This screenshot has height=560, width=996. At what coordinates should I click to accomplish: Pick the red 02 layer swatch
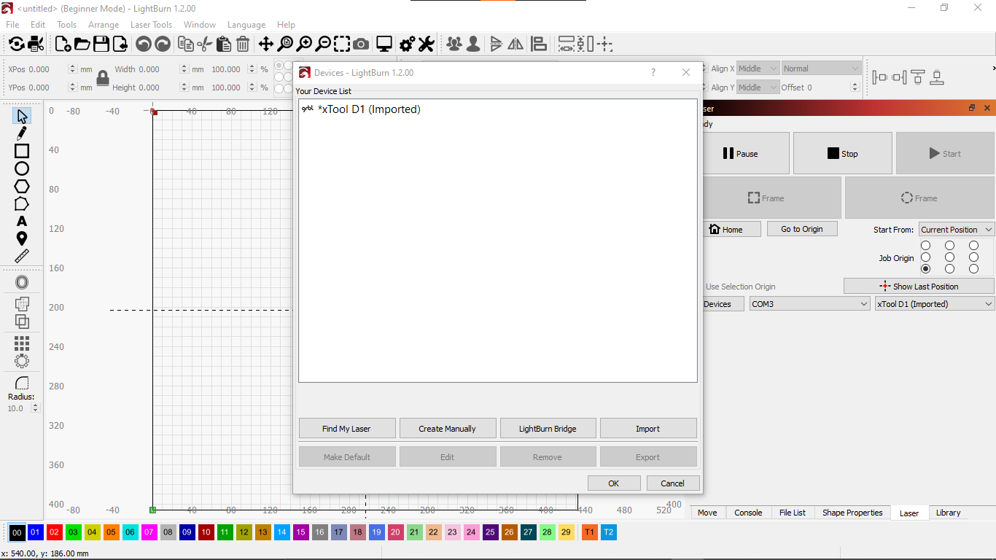(x=54, y=532)
